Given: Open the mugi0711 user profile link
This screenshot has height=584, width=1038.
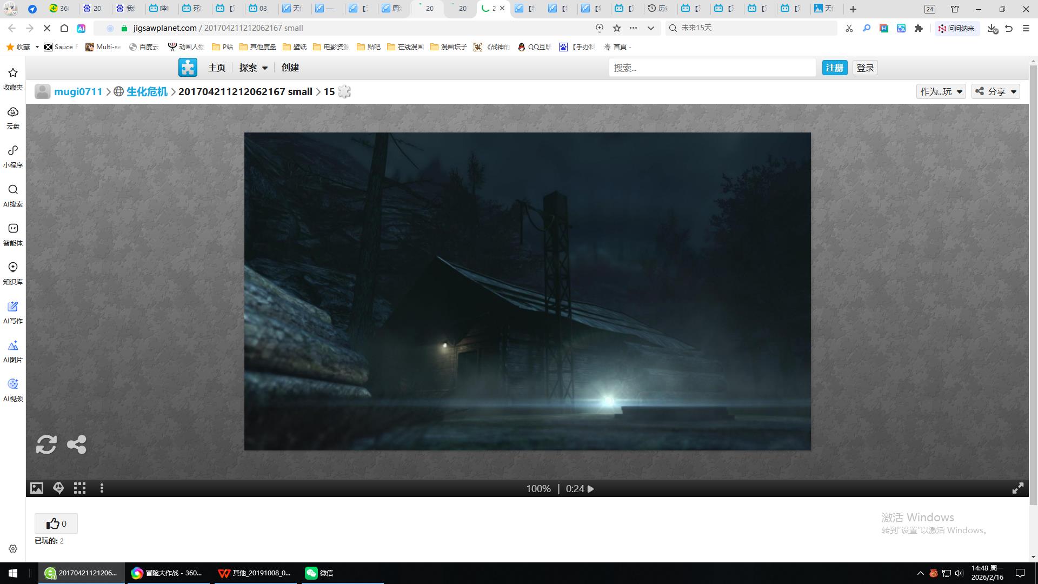Looking at the screenshot, I should click(x=78, y=91).
